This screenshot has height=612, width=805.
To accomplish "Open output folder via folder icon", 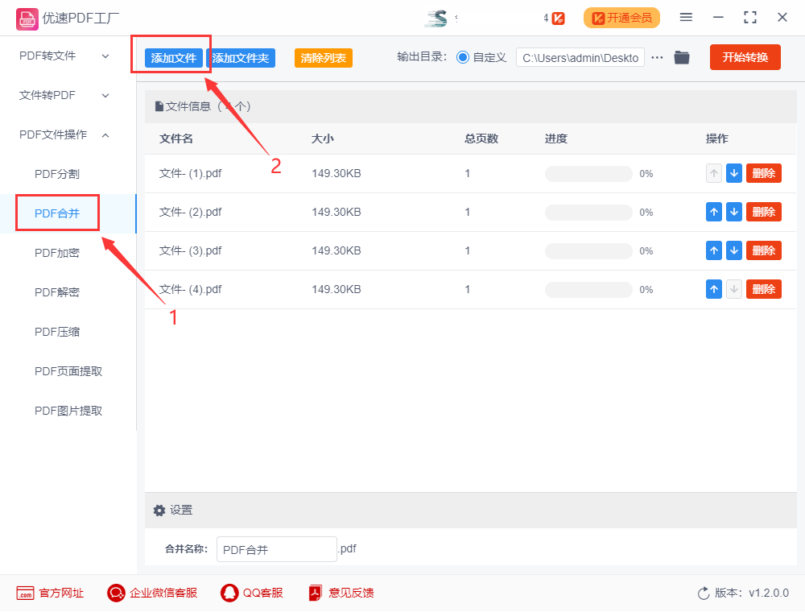I will pyautogui.click(x=682, y=57).
